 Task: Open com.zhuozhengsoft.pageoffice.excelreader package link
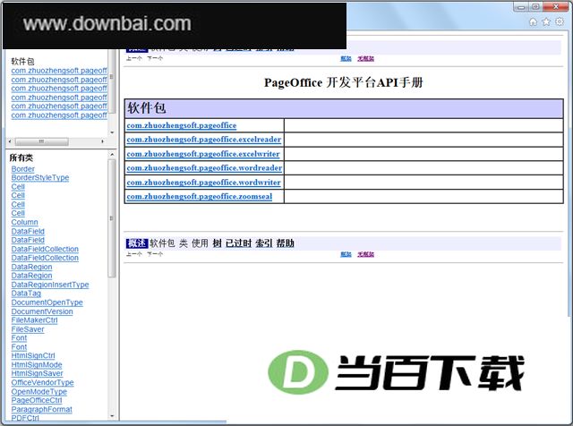(x=204, y=140)
